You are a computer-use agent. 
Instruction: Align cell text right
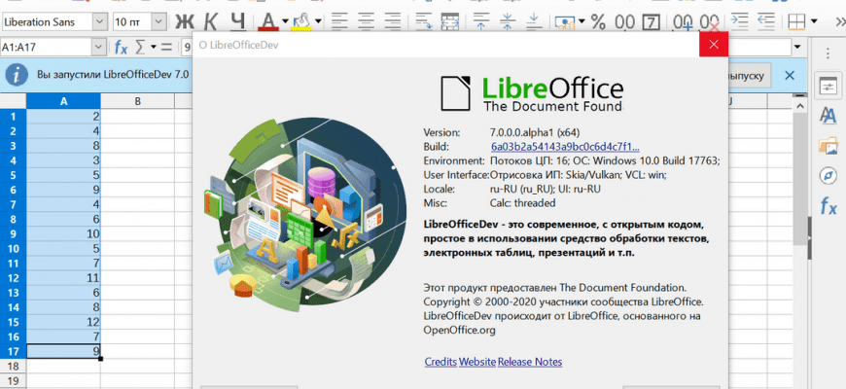click(x=393, y=21)
